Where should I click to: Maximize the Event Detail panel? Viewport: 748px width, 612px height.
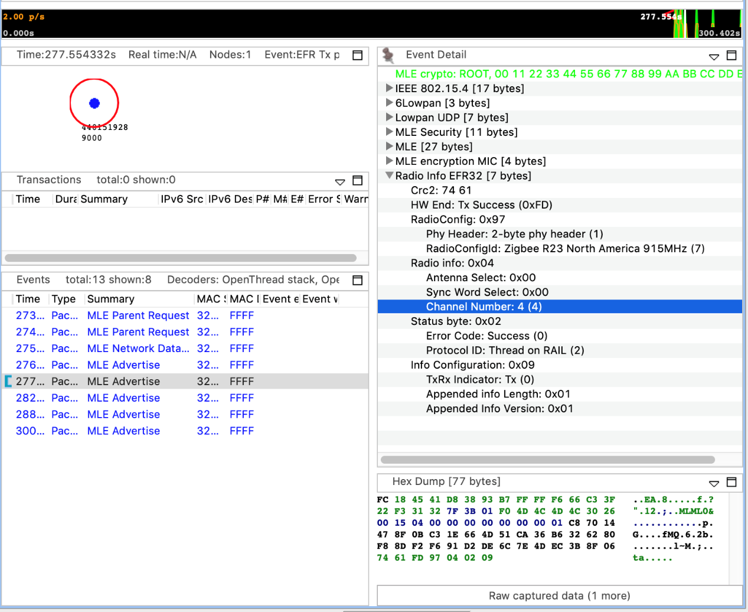point(731,55)
